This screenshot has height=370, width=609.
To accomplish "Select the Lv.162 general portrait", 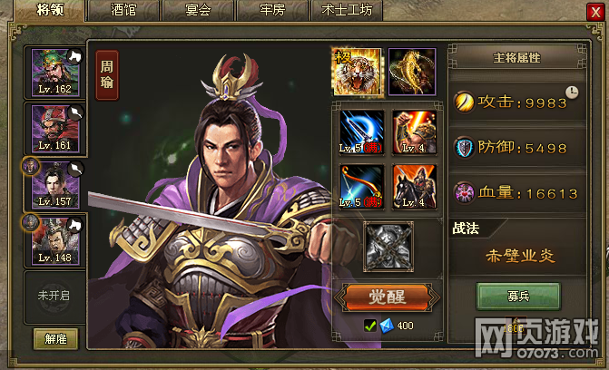I will coord(55,73).
